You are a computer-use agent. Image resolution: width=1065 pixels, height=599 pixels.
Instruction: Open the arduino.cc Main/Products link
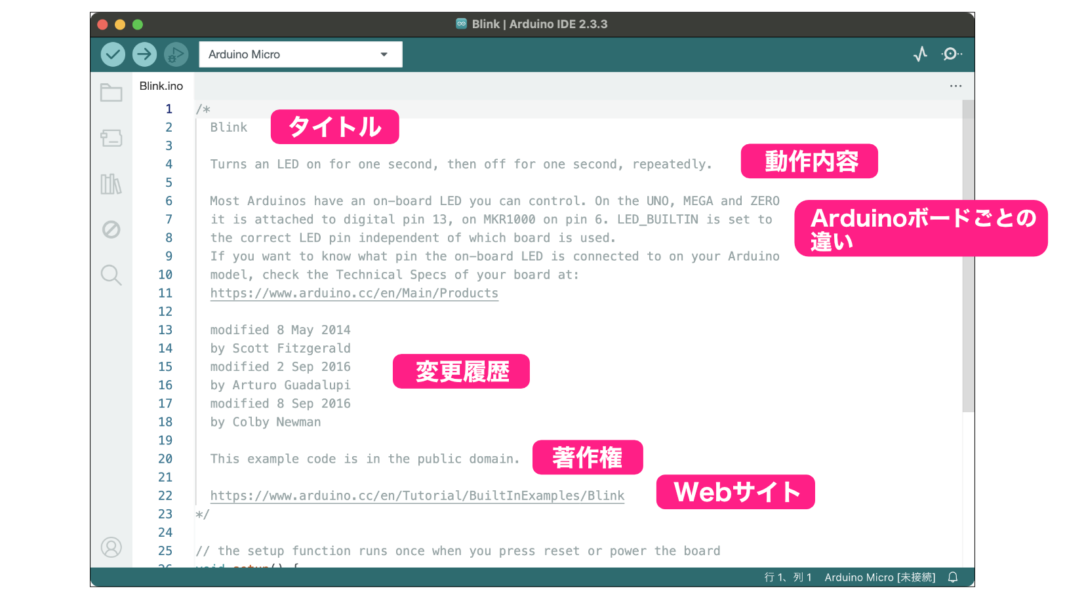point(354,293)
